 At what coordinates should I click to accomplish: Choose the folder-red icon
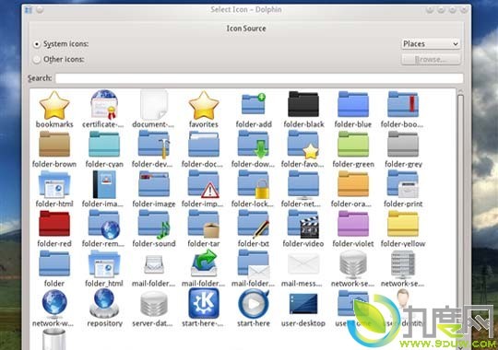tap(54, 223)
